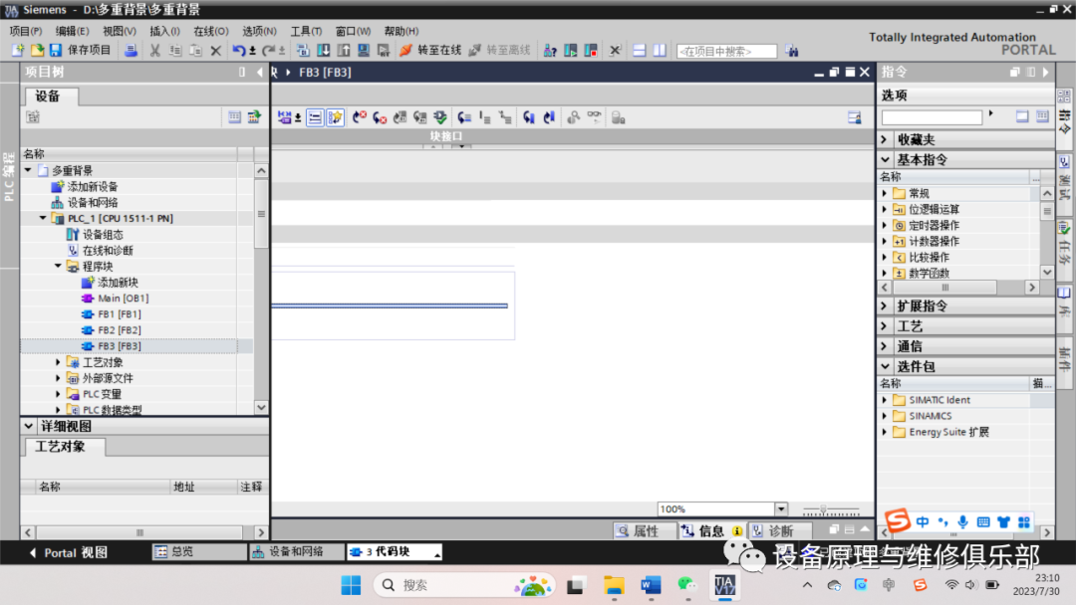Screen dimensions: 1076x605
Task: Select 设备组态 under PLC_1
Action: (103, 234)
